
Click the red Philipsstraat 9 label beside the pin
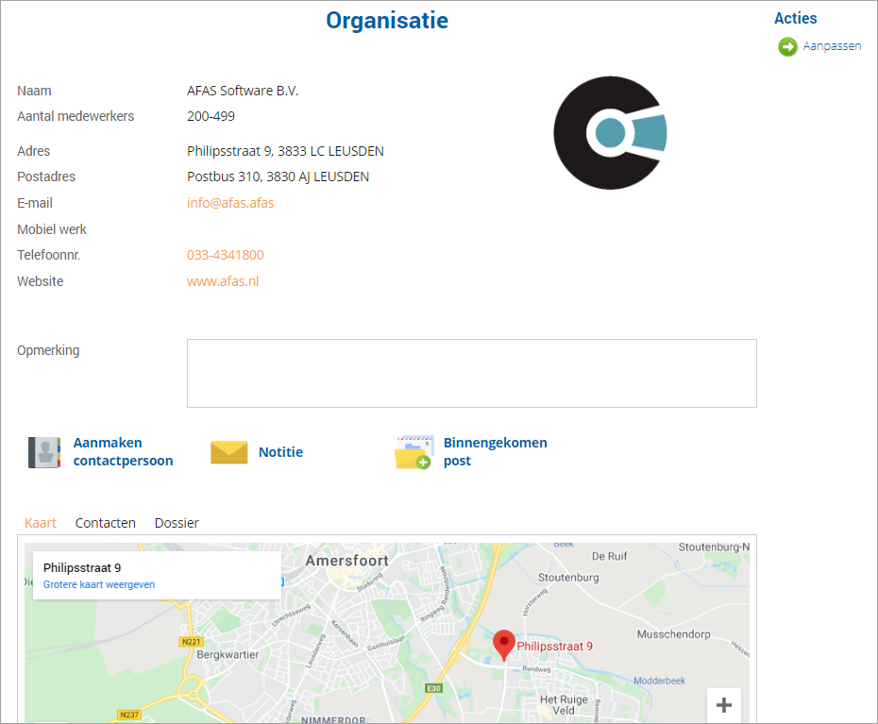point(554,647)
